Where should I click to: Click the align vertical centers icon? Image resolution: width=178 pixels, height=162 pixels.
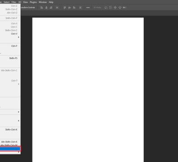point(70,8)
